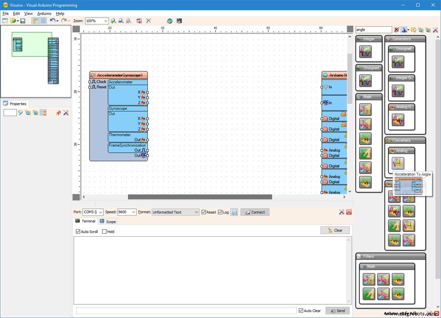Viewport: 441px width, 318px height.
Task: Open the Speed baud rate dropdown
Action: coord(133,212)
